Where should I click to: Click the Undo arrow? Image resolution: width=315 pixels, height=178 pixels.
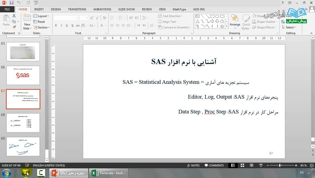pyautogui.click(x=19, y=3)
